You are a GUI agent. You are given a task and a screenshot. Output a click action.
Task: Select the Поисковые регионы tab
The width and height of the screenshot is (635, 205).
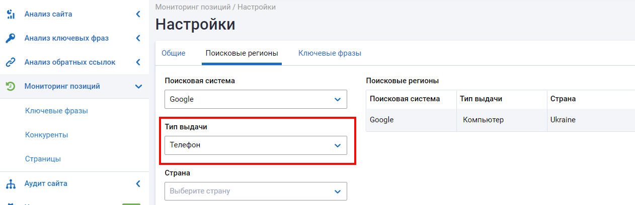click(242, 53)
